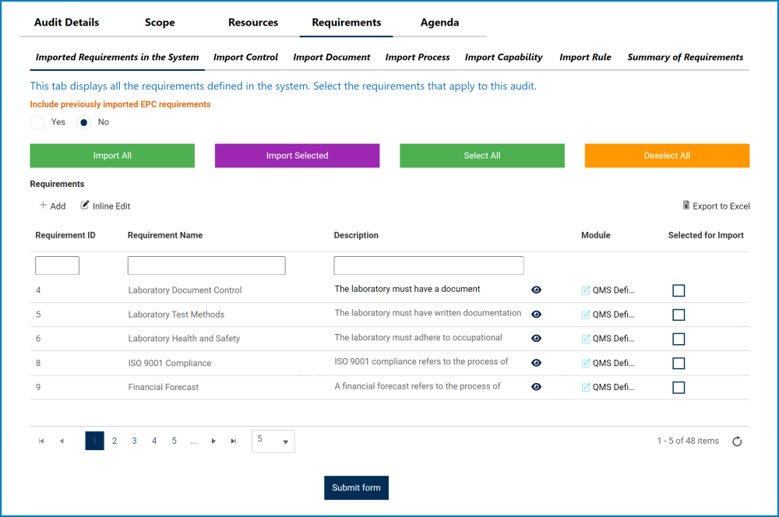Click the Export to Excel icon
779x517 pixels.
click(x=686, y=206)
